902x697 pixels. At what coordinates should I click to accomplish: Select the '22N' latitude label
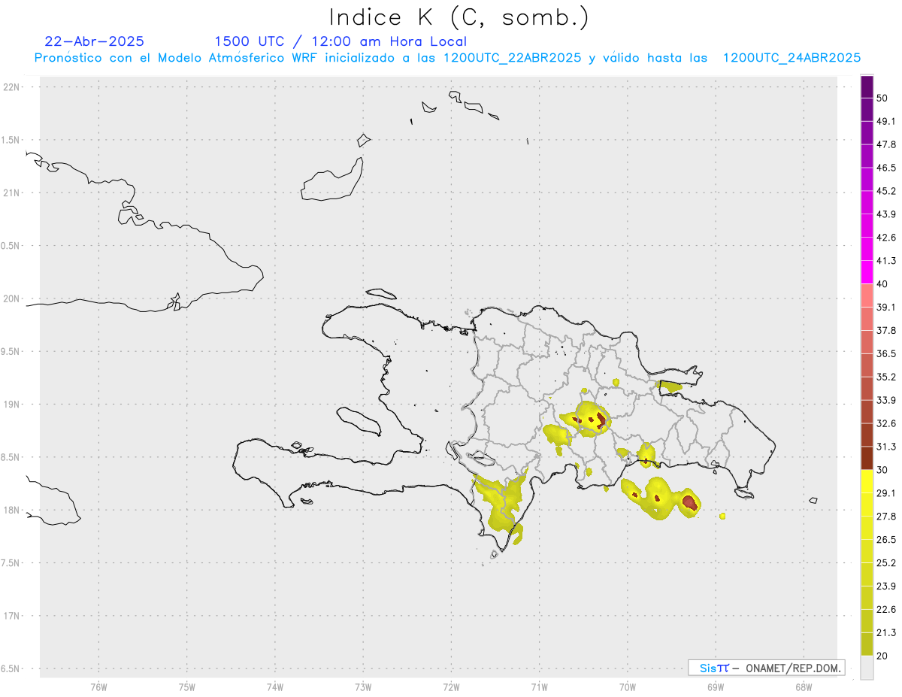point(12,87)
